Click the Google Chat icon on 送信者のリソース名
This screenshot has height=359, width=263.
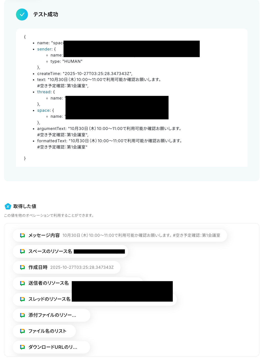point(22,283)
